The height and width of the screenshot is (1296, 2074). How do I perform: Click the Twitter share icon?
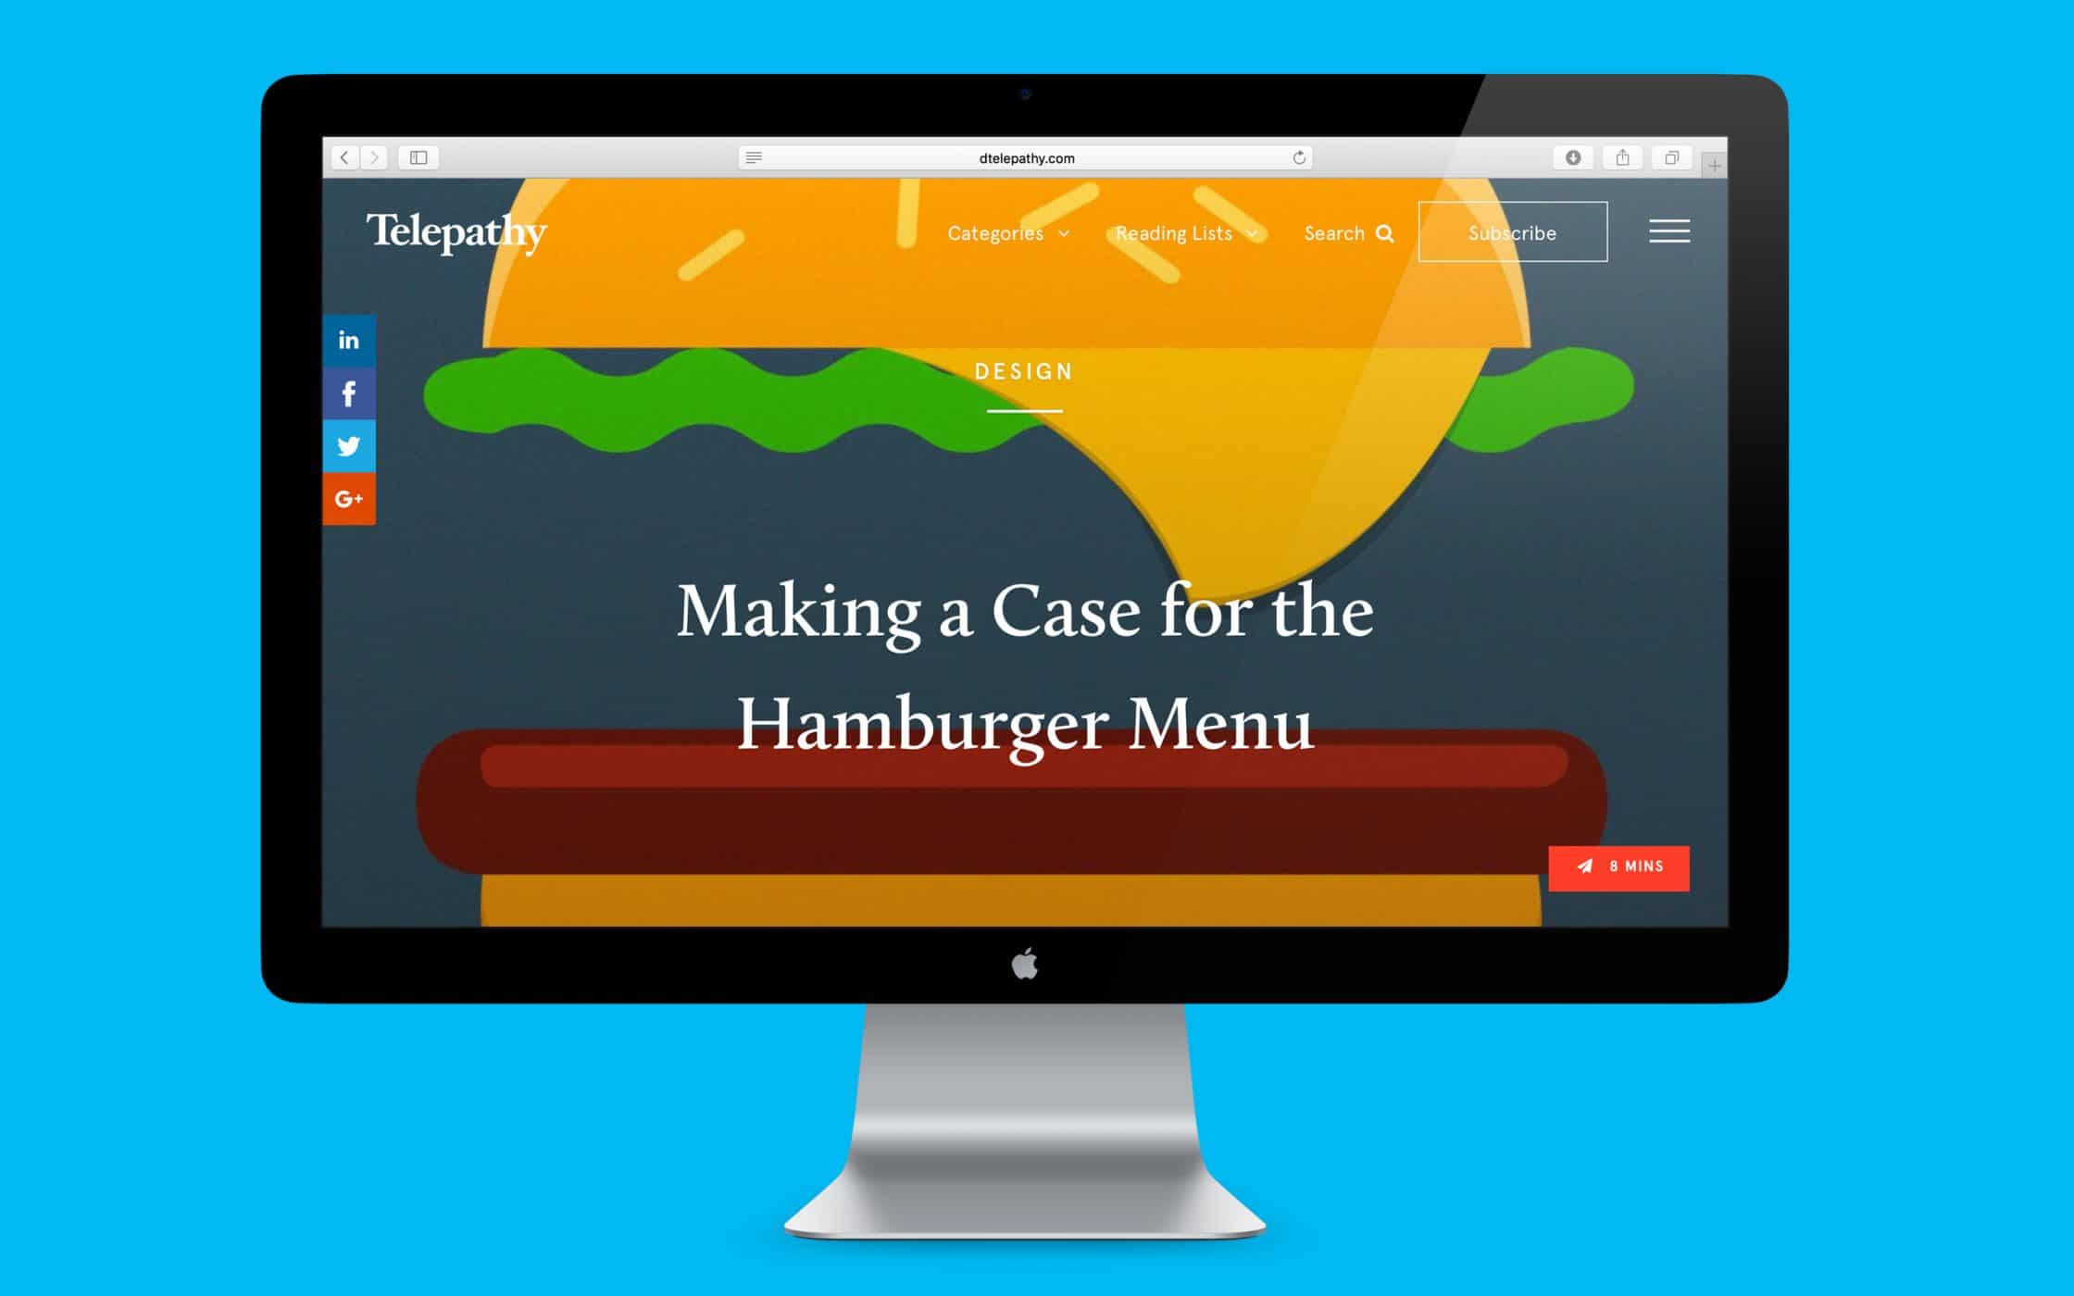click(349, 445)
